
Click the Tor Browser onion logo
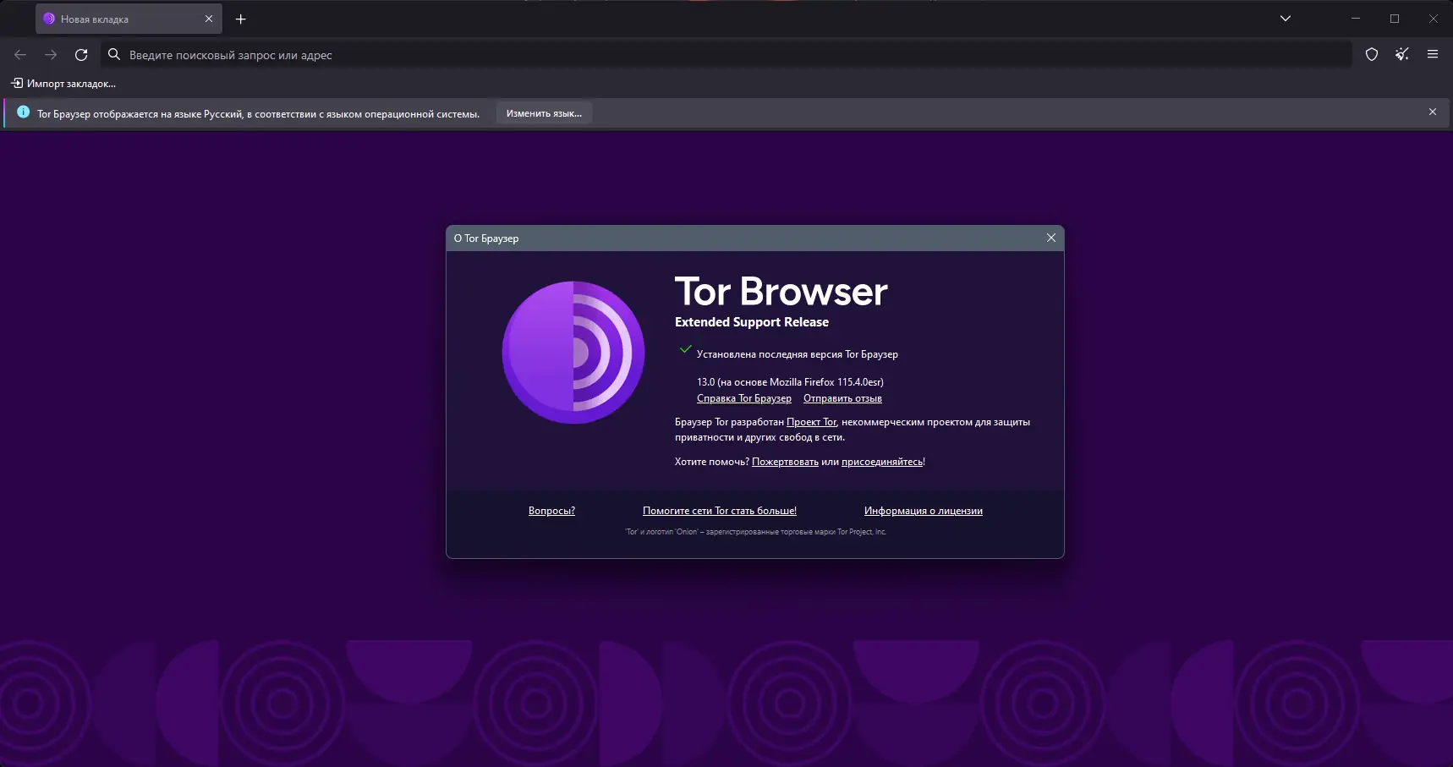click(573, 353)
